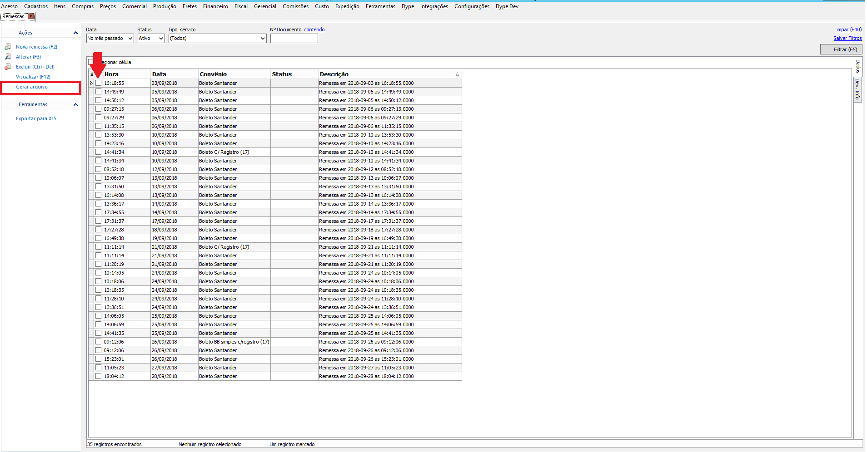Close the Remessas tab
Screen dimensions: 867x452
coord(31,16)
